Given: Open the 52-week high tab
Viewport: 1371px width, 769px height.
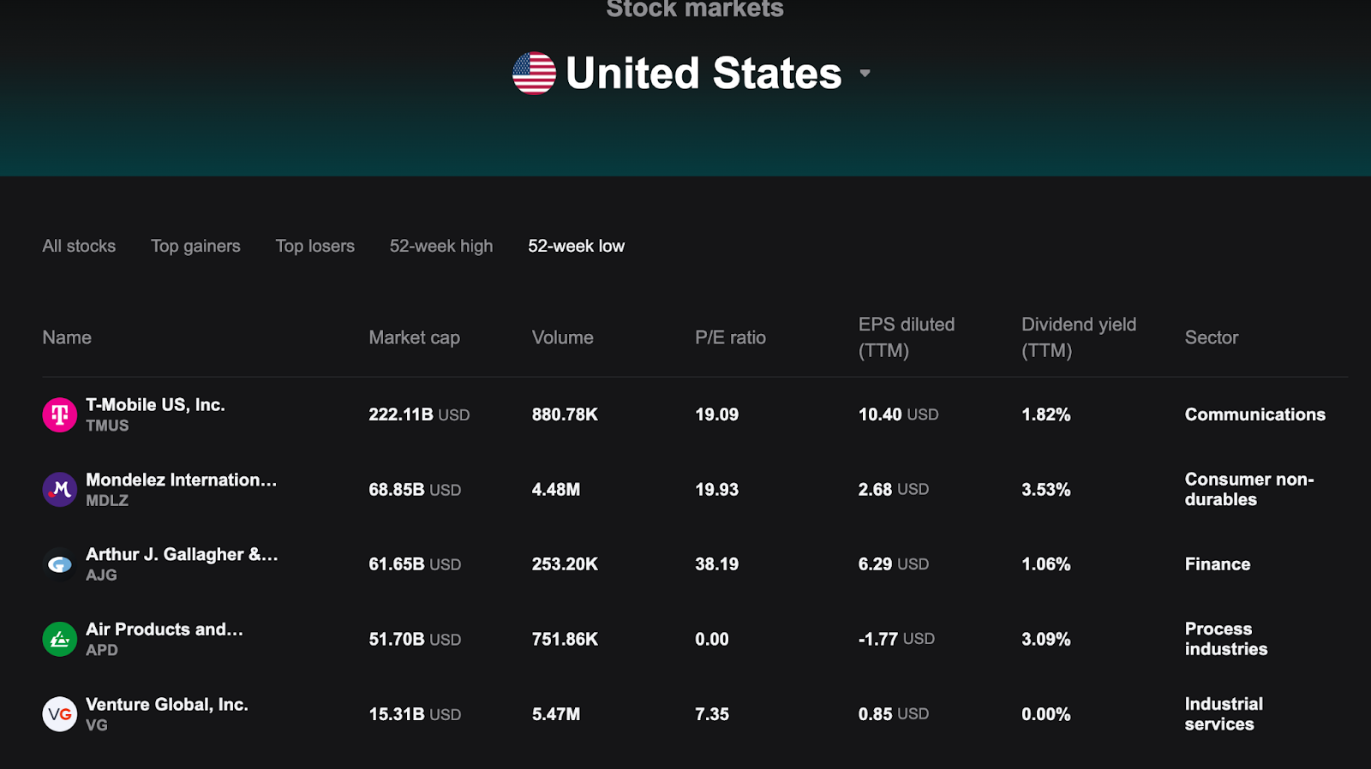Looking at the screenshot, I should 440,246.
